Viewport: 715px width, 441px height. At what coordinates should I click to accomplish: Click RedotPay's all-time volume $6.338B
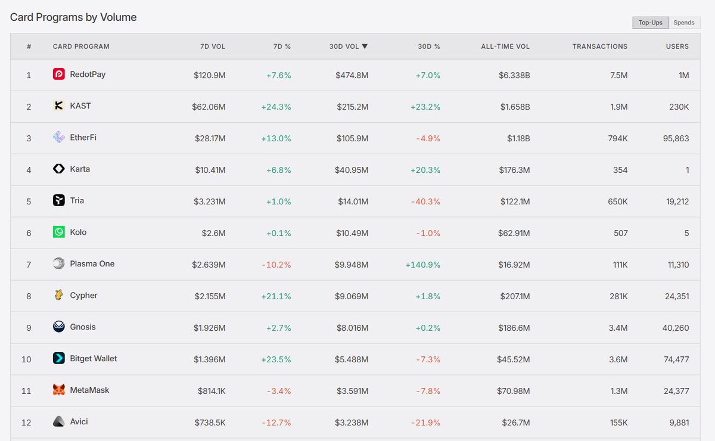tap(514, 75)
